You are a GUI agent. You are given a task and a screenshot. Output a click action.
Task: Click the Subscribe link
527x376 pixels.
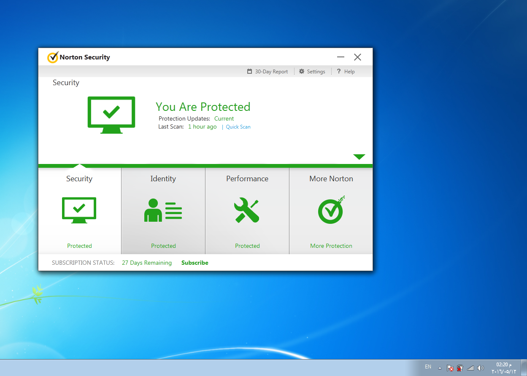coord(195,263)
